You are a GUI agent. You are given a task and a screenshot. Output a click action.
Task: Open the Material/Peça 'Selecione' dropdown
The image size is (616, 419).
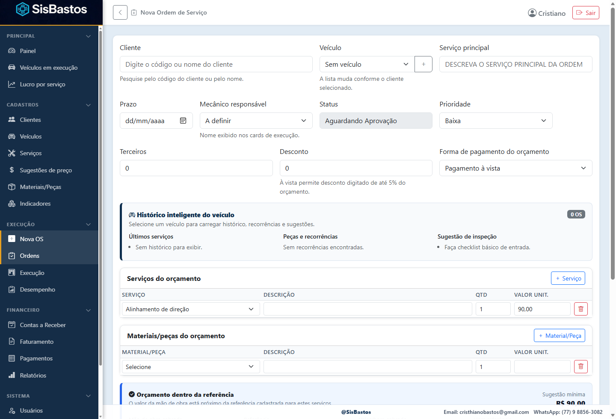191,366
